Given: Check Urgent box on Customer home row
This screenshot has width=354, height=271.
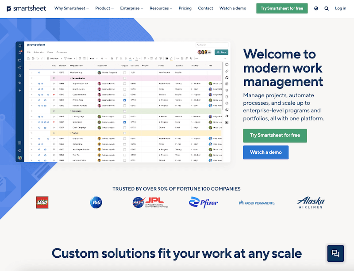Looking at the screenshot, I should tap(124, 95).
